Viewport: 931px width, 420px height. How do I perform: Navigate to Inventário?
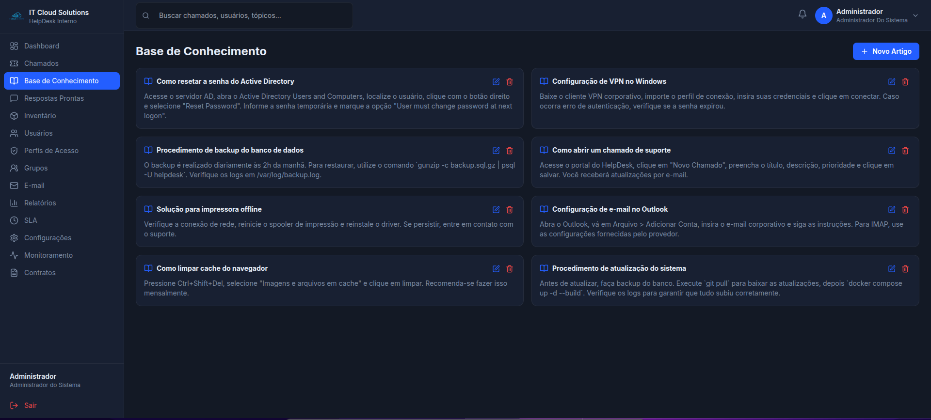pos(62,116)
